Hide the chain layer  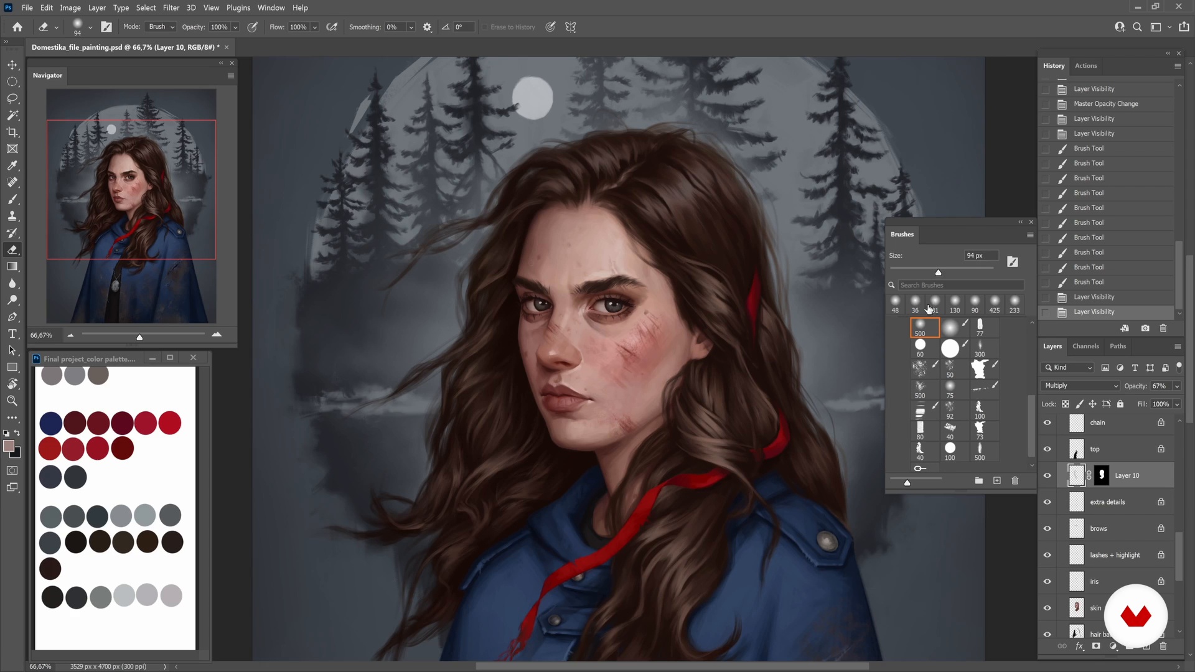point(1047,423)
